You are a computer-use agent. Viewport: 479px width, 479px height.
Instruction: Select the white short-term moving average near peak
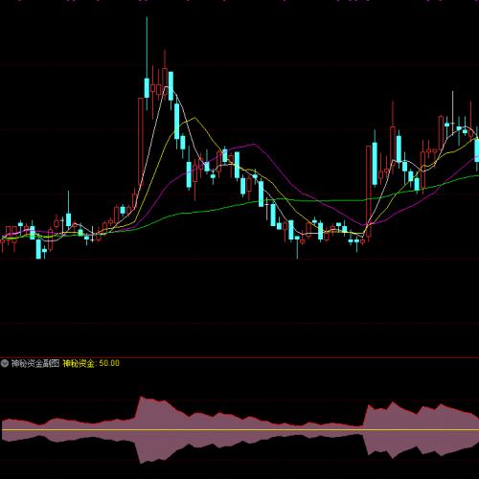(166, 87)
